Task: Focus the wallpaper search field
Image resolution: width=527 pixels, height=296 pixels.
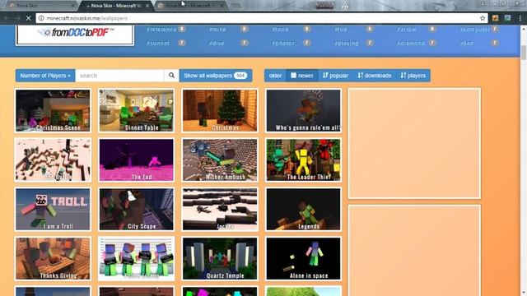Action: tap(120, 76)
